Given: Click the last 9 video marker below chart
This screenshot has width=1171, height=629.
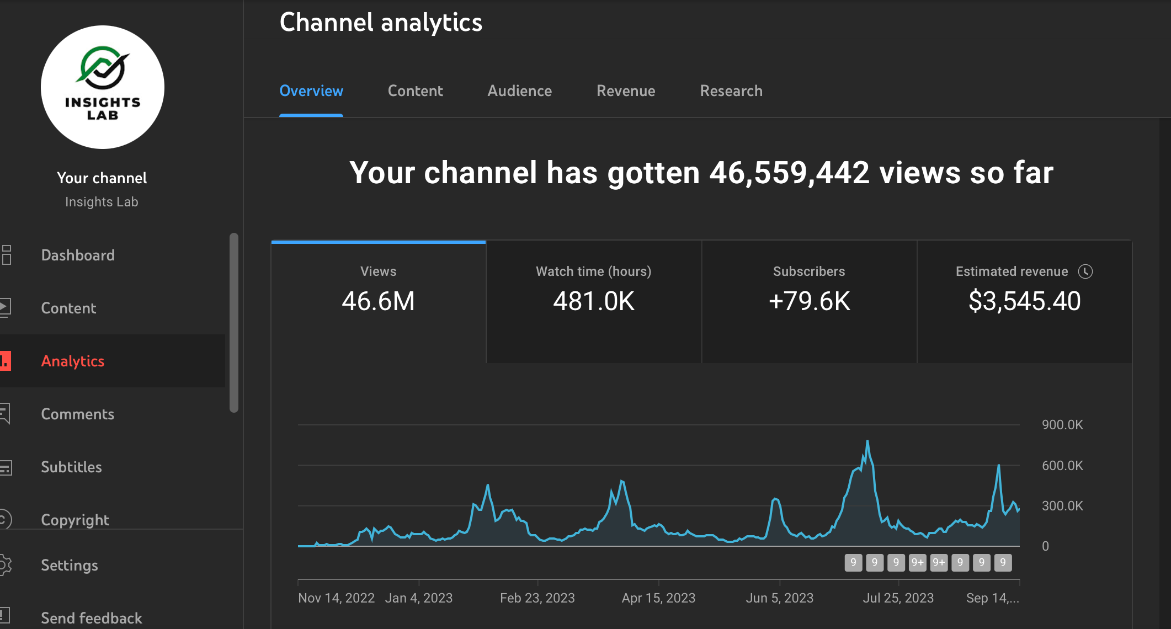Looking at the screenshot, I should tap(1003, 563).
